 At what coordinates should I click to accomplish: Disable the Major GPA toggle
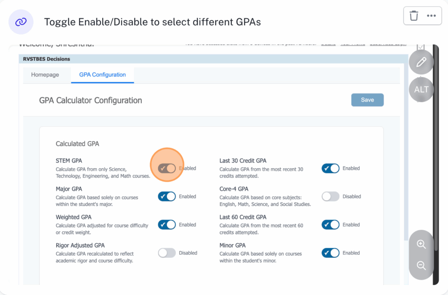click(x=167, y=197)
